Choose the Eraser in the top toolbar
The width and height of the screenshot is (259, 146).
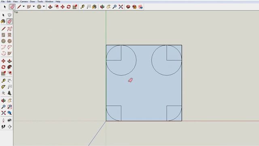point(13,7)
